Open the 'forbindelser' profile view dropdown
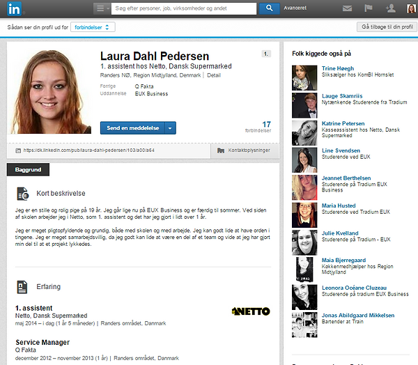This screenshot has width=418, height=365. pos(93,27)
